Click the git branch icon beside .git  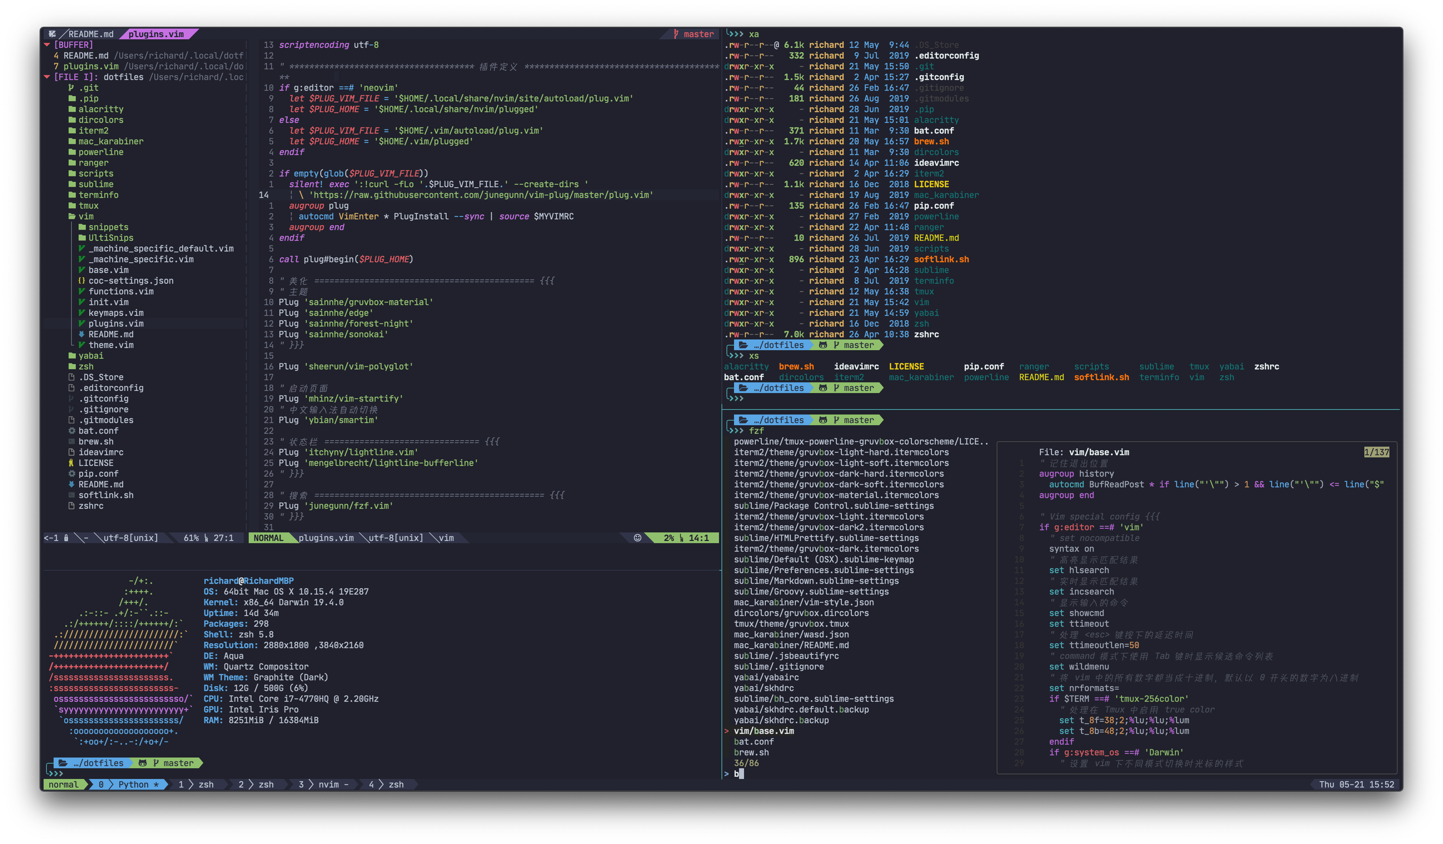point(71,88)
